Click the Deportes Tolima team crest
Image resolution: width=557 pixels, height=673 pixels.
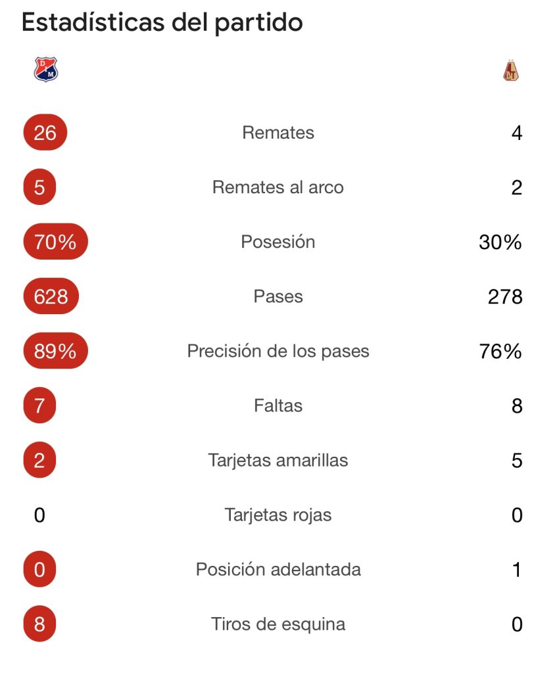tap(510, 70)
